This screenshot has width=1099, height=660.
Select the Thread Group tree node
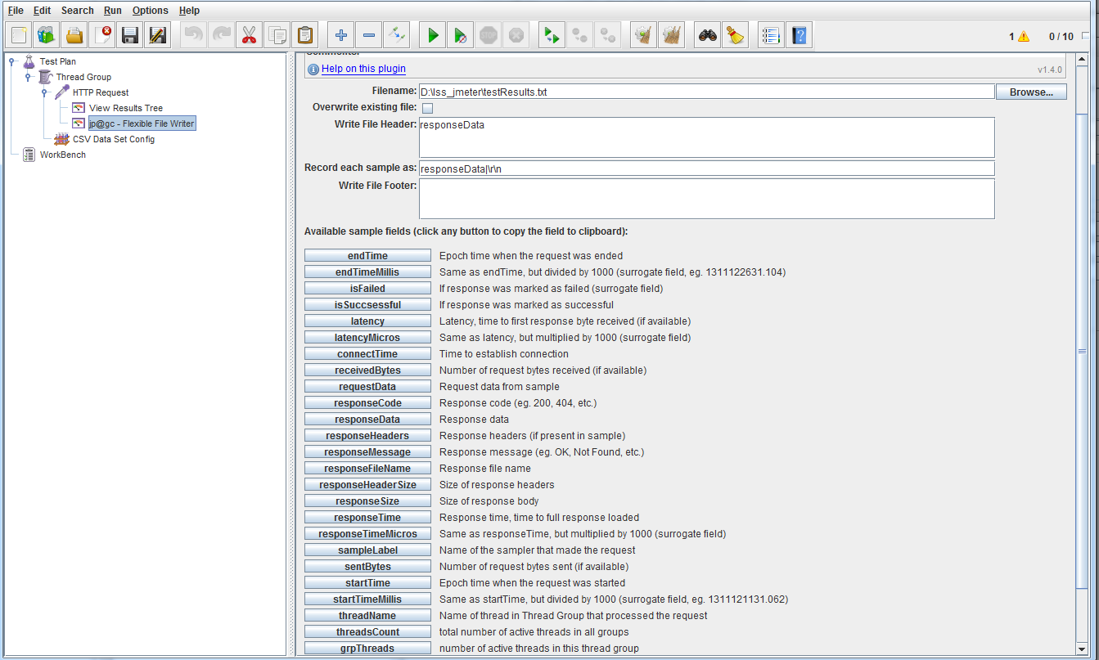[83, 77]
